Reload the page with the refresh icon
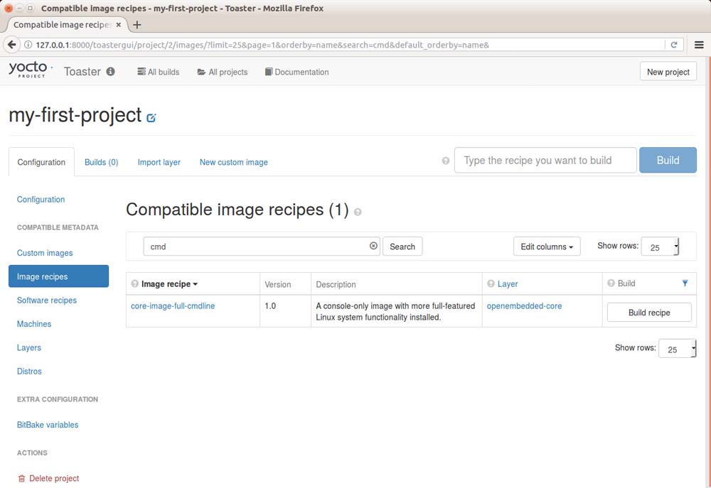Screen dimensions: 711x488 pos(673,45)
